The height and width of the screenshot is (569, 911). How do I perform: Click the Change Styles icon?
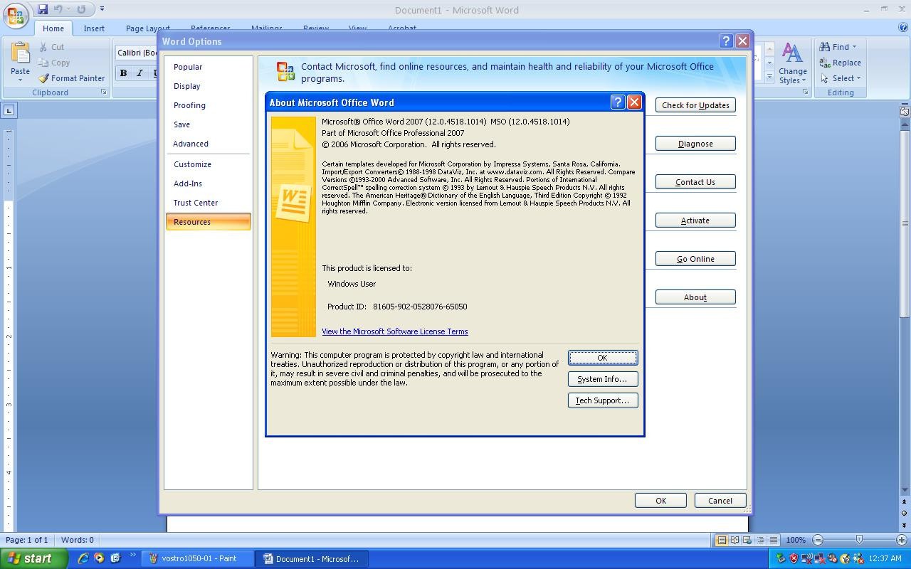(792, 53)
